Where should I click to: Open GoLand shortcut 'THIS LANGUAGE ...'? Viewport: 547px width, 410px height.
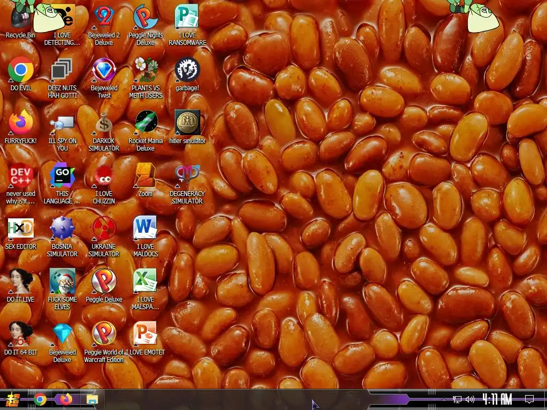click(62, 183)
